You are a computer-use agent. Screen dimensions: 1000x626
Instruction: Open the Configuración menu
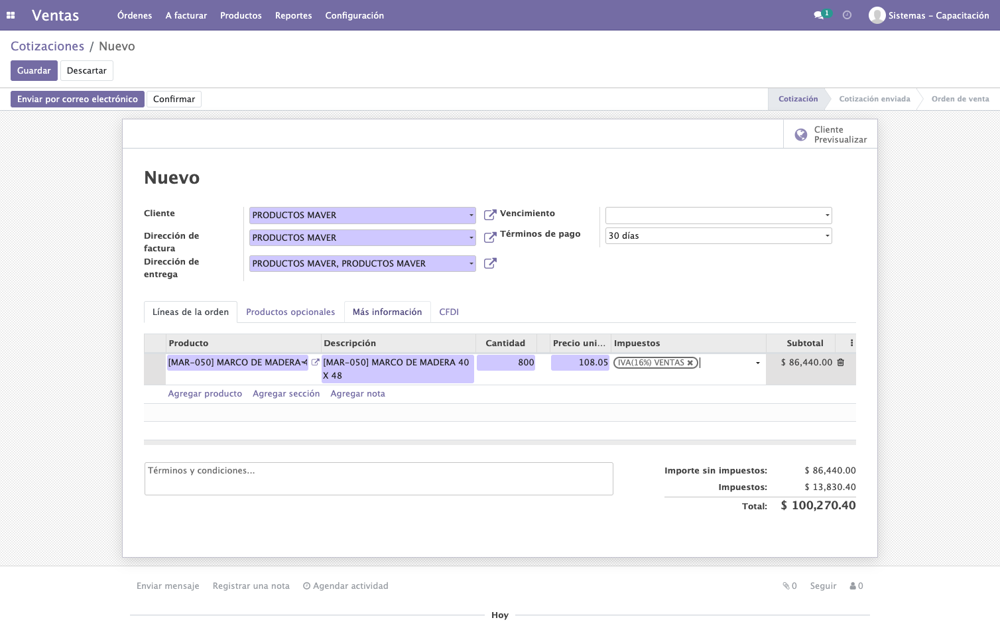[x=355, y=15]
